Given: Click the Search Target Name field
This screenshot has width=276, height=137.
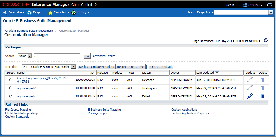Looking at the screenshot, I should [x=241, y=12].
